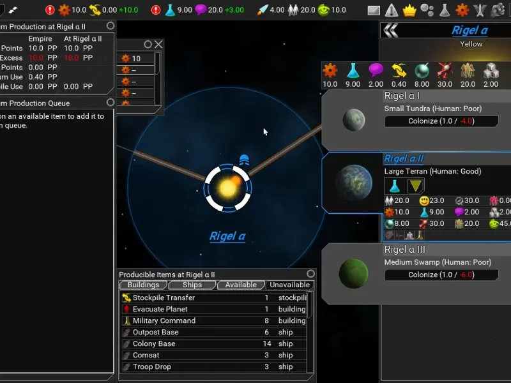Viewport: 511px width, 383px height.
Task: Click the Military Command building icon on planet
Action: coord(420,235)
